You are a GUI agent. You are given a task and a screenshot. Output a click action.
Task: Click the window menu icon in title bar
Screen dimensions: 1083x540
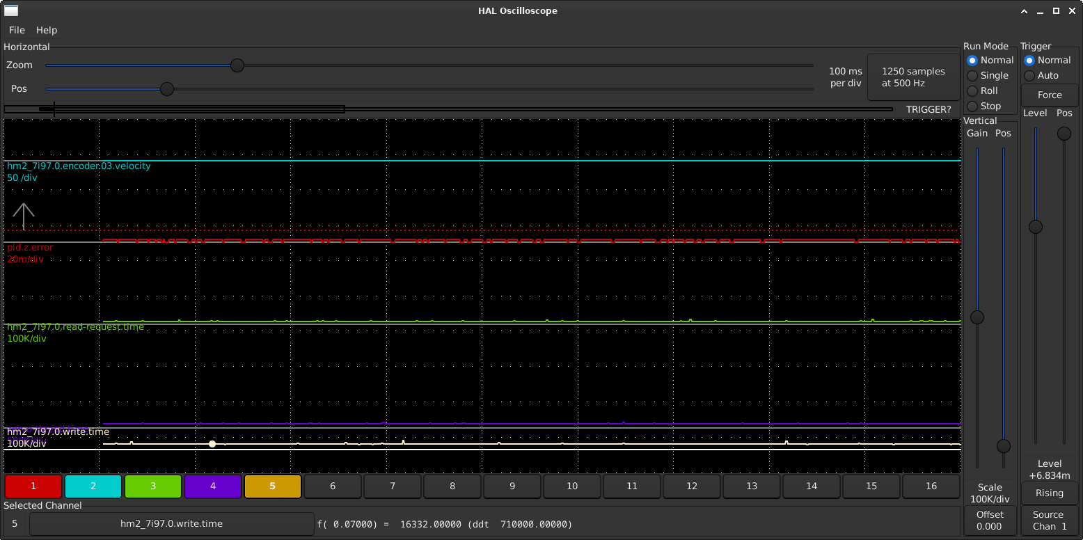(x=10, y=10)
